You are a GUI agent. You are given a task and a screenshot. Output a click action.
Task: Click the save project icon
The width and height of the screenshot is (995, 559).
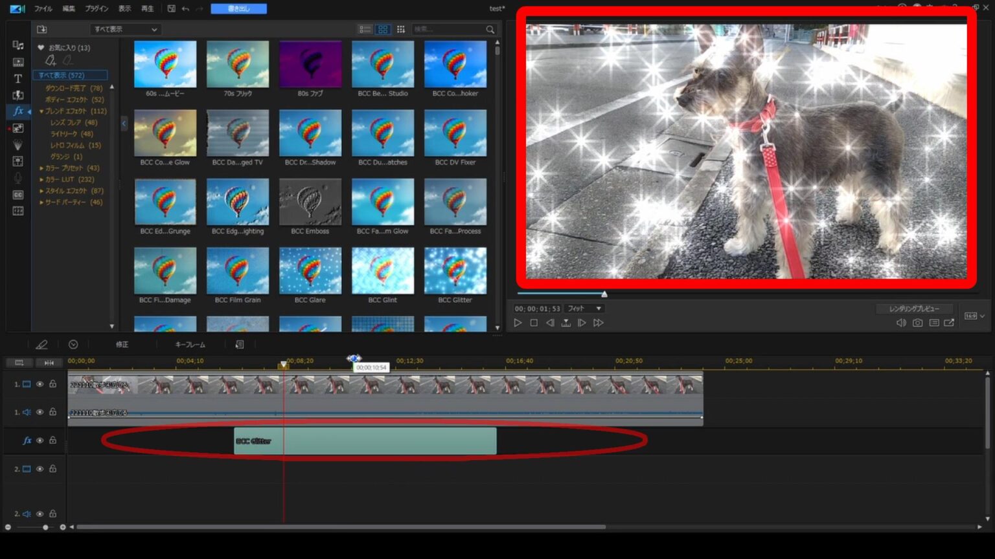tap(171, 8)
